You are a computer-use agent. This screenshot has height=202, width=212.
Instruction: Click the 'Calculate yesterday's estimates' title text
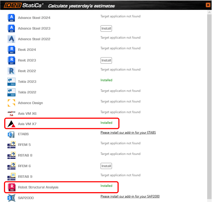[x=81, y=6]
